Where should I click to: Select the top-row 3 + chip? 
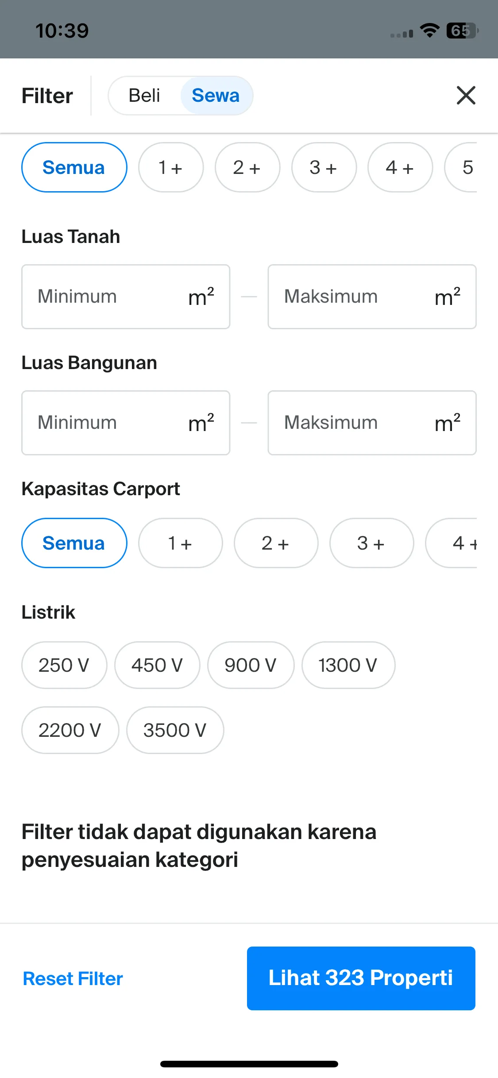pos(324,167)
